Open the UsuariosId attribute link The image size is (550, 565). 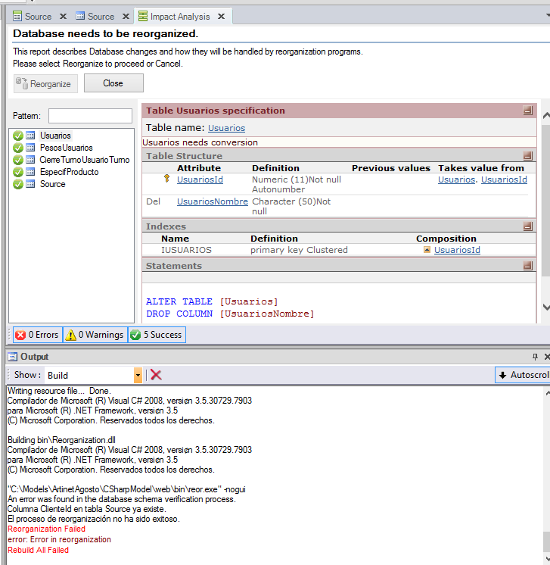point(200,179)
